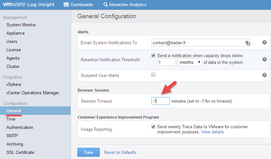
Task: Click the retention threshold number field
Action: coord(166,62)
